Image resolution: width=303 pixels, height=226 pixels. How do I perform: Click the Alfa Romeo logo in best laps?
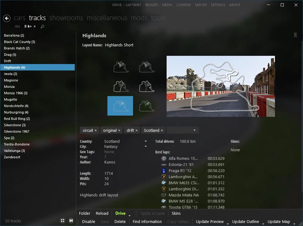pyautogui.click(x=164, y=158)
